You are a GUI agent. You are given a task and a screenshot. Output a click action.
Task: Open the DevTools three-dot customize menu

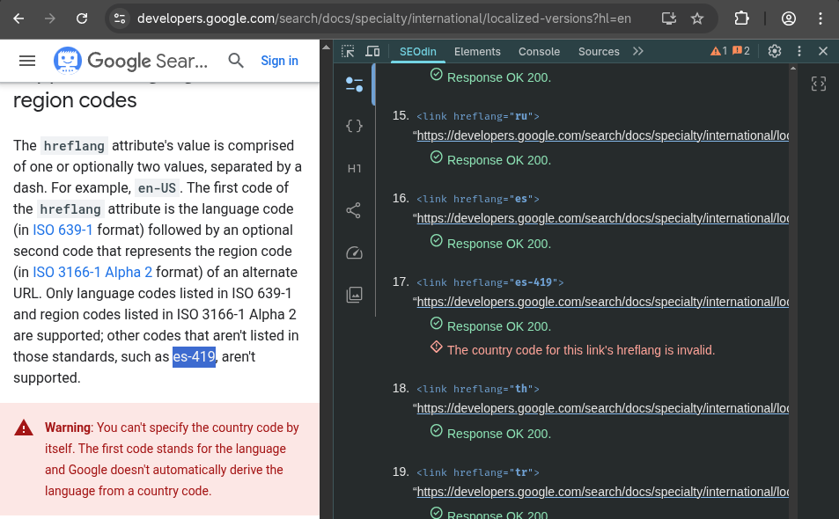(x=799, y=51)
